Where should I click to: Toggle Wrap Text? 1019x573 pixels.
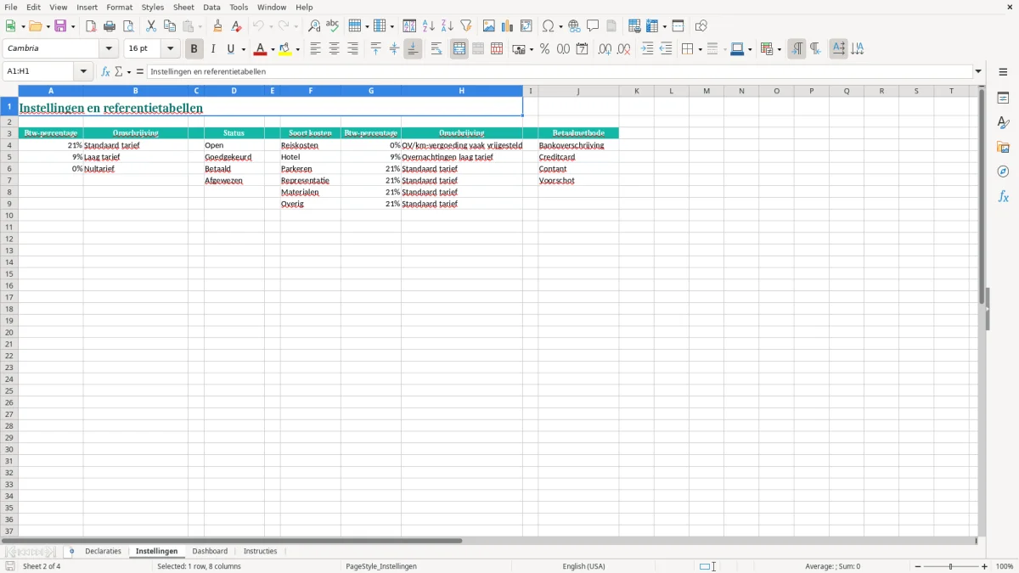[436, 49]
